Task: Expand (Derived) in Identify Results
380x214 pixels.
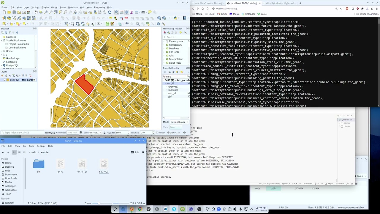Action: 167,86
